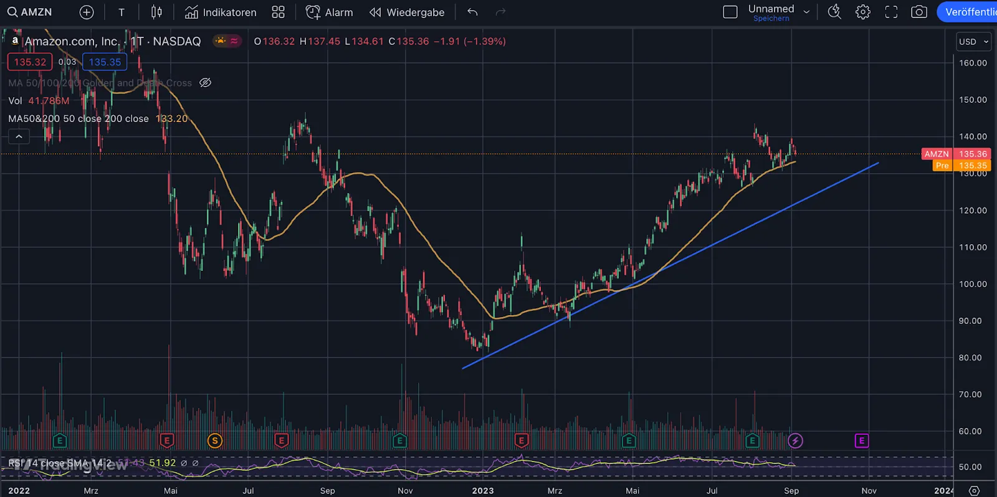Select the Amazon.com, Inc. symbol title
The image size is (997, 497).
72,42
